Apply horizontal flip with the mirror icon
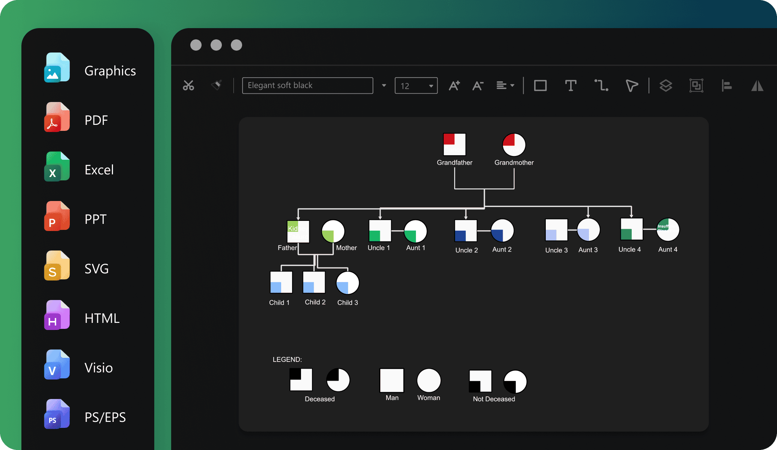777x450 pixels. click(757, 85)
